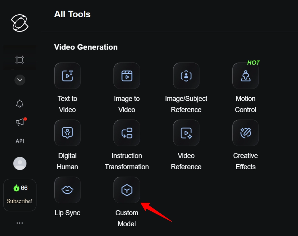
Task: Select the Instruction Transformation icon
Action: (127, 133)
